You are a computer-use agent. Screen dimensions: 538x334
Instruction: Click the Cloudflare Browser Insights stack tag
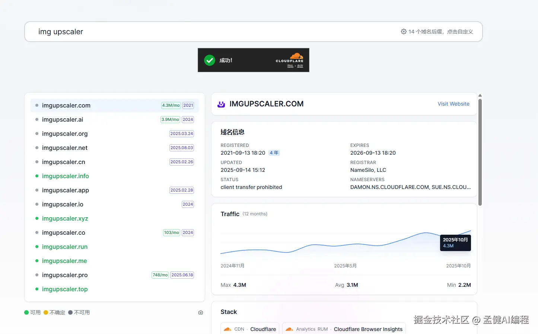344,329
